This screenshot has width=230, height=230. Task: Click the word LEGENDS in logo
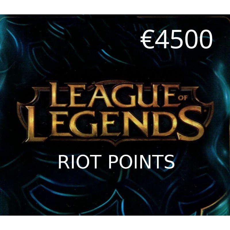coord(115,124)
